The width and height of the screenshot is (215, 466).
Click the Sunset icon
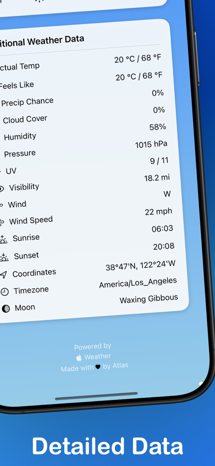coord(4,257)
